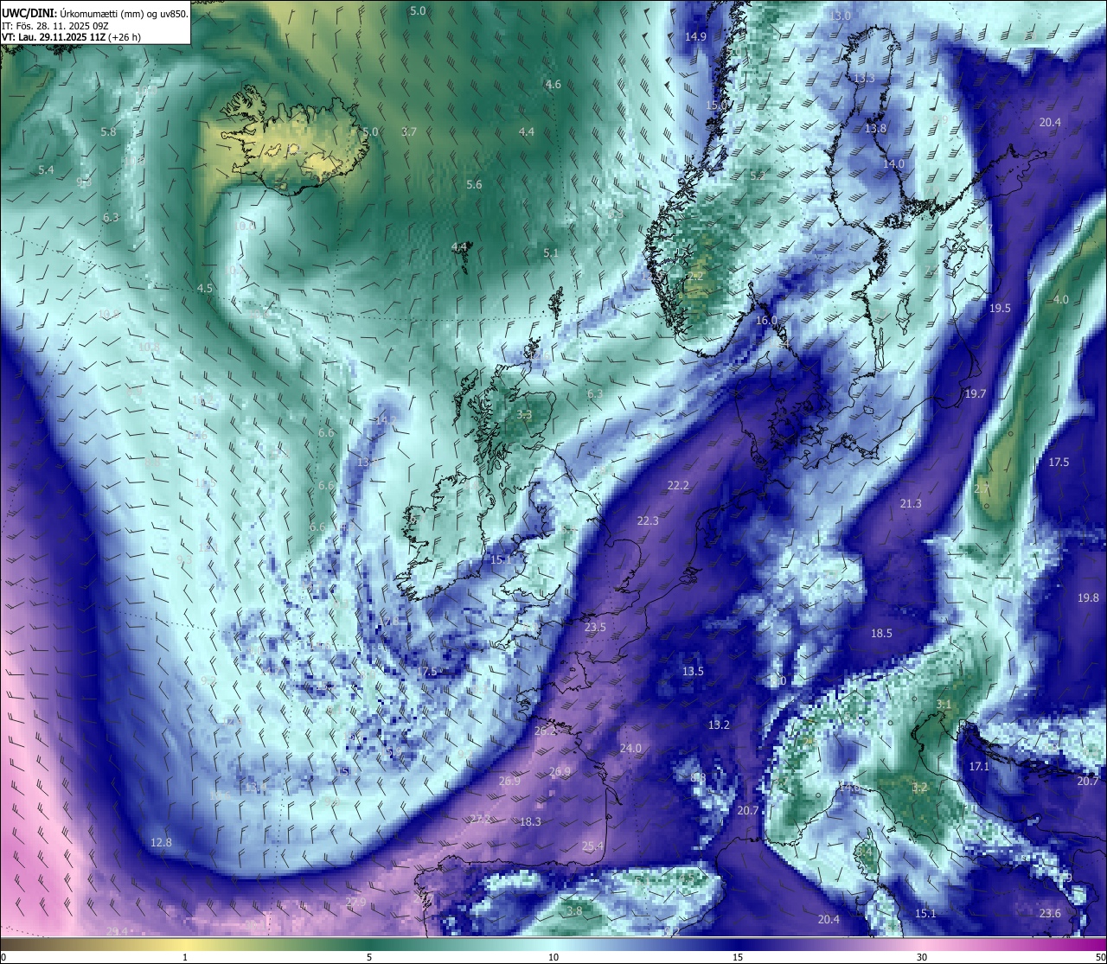Click the 24.0 value on the map
The image size is (1107, 964).
630,749
